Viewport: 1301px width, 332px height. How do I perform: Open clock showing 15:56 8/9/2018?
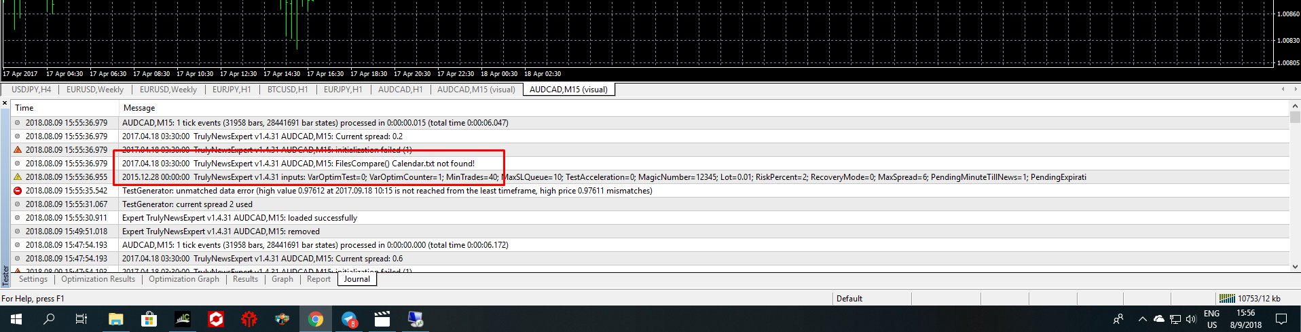[x=1245, y=319]
